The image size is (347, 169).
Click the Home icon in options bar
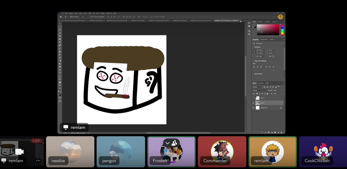pos(61,17)
